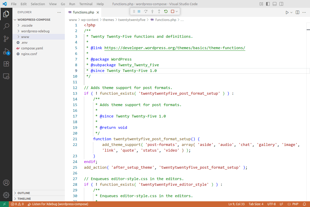The width and height of the screenshot is (310, 207).
Task: Open the .env file
Action: [x=39, y=42]
